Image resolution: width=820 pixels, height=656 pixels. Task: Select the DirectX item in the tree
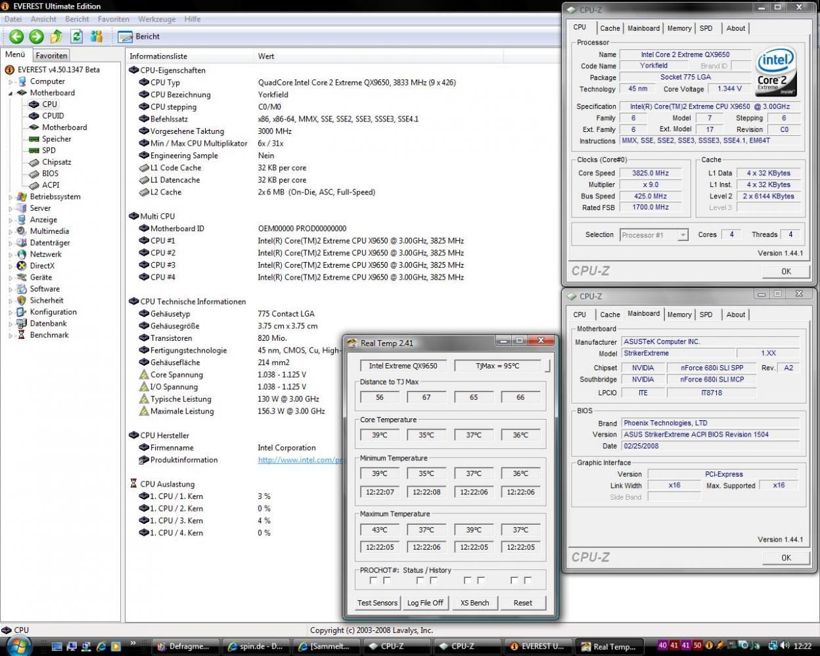click(36, 265)
